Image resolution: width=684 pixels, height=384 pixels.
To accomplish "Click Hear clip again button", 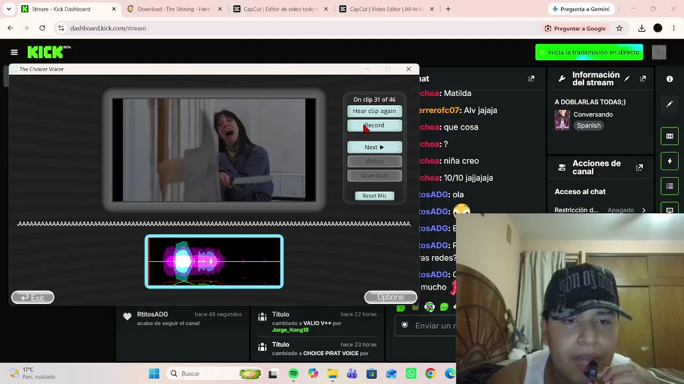I will [375, 111].
